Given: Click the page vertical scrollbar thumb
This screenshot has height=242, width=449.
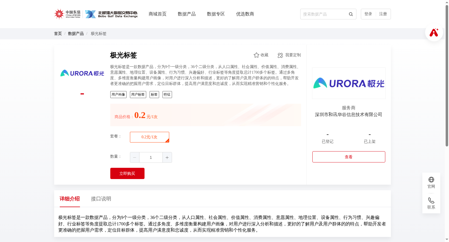Looking at the screenshot, I should [x=447, y=76].
